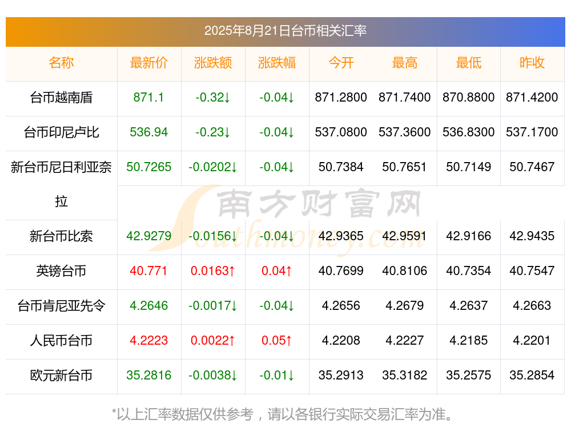Click the low value 536.8300

[x=469, y=132]
